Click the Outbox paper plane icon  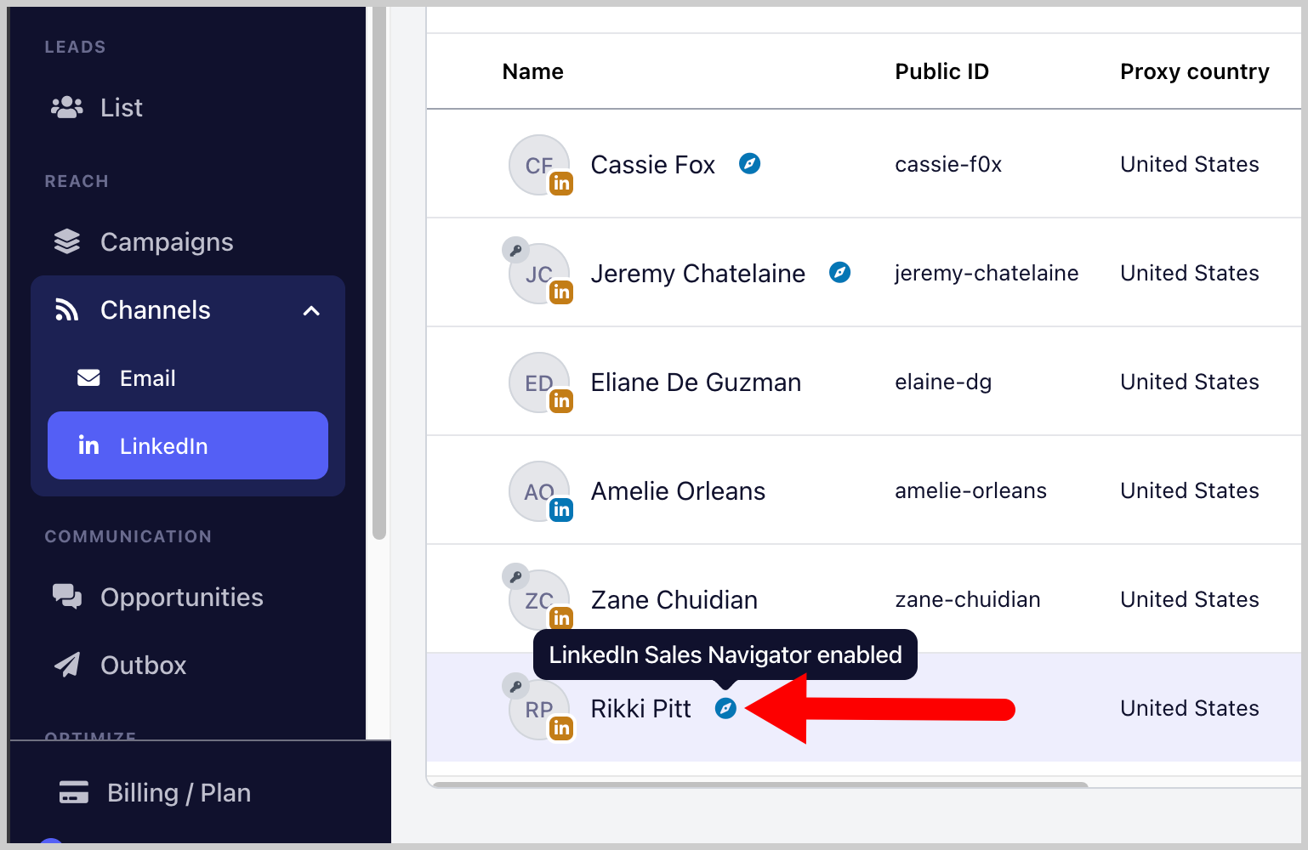pos(67,665)
